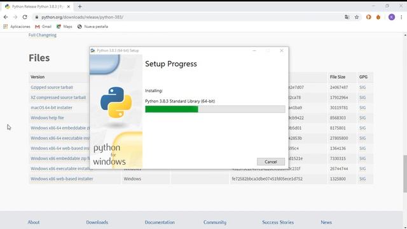Viewport: 407px width, 229px height.
Task: Select file size 30119781
Action: coord(339,108)
